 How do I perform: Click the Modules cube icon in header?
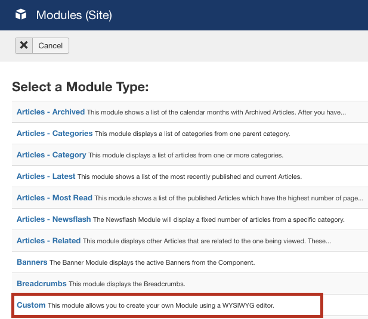[x=21, y=14]
